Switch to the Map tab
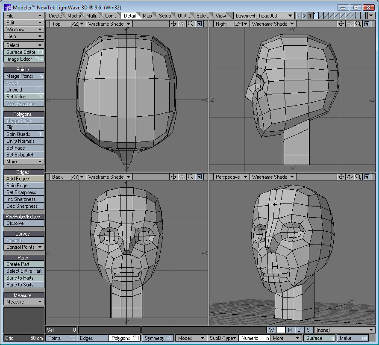This screenshot has height=345, width=379. click(147, 16)
